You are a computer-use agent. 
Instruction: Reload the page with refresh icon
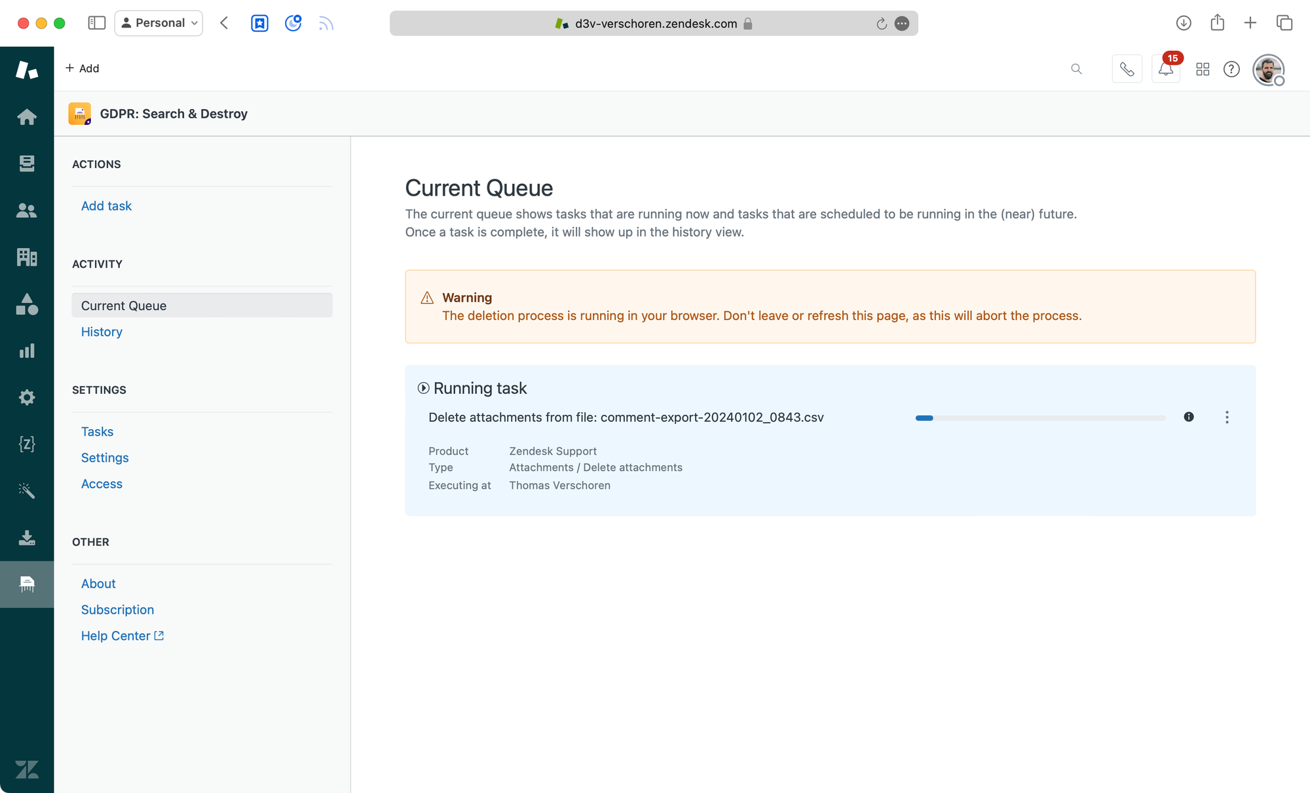pyautogui.click(x=881, y=24)
